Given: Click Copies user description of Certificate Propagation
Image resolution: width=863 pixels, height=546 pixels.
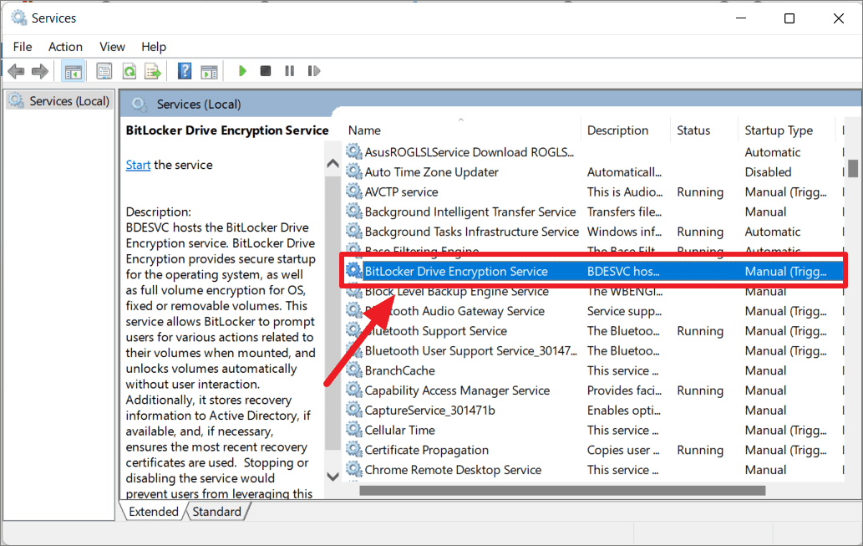Looking at the screenshot, I should 623,450.
